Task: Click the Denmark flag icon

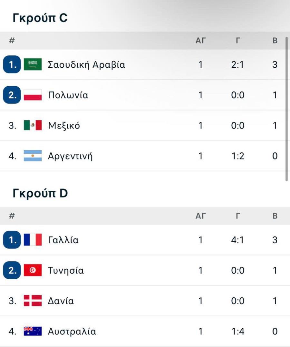Action: pos(33,301)
